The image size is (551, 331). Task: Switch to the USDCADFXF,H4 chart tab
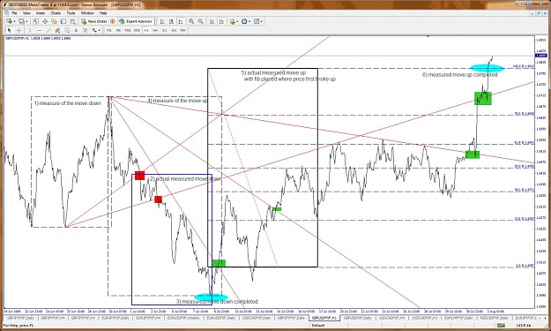pos(391,318)
